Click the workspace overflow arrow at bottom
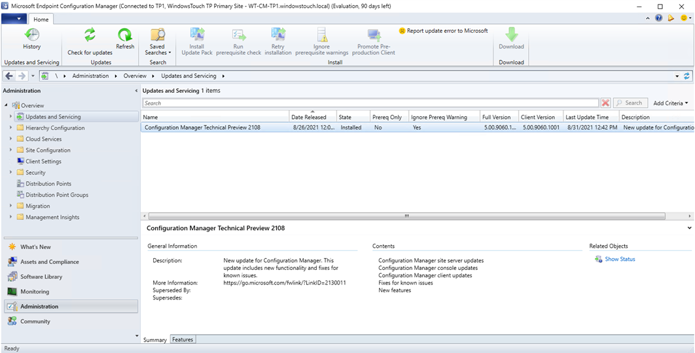The width and height of the screenshot is (695, 353). tap(136, 336)
